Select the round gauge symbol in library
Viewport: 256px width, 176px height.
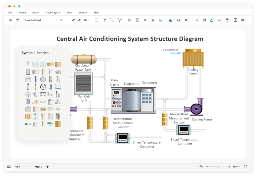point(43,87)
